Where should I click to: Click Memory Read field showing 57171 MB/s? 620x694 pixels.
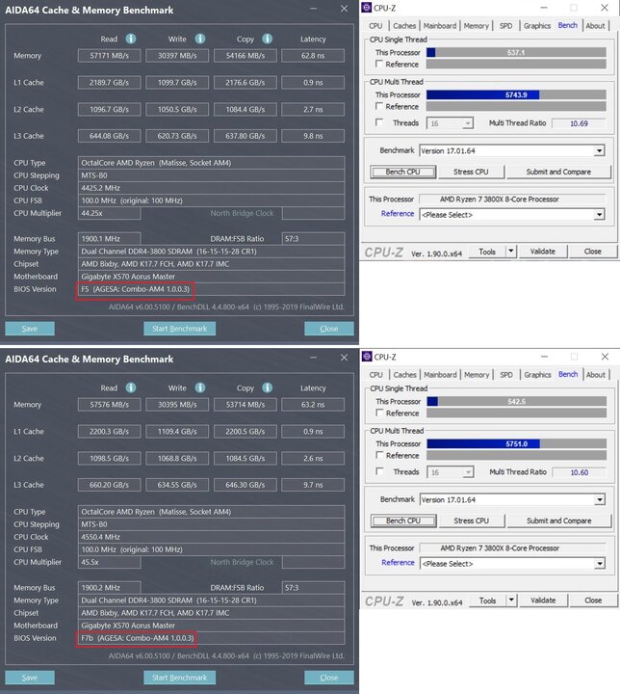(x=109, y=56)
